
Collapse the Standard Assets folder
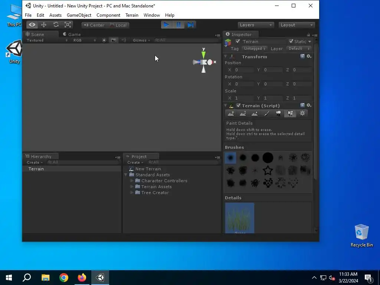tap(126, 175)
